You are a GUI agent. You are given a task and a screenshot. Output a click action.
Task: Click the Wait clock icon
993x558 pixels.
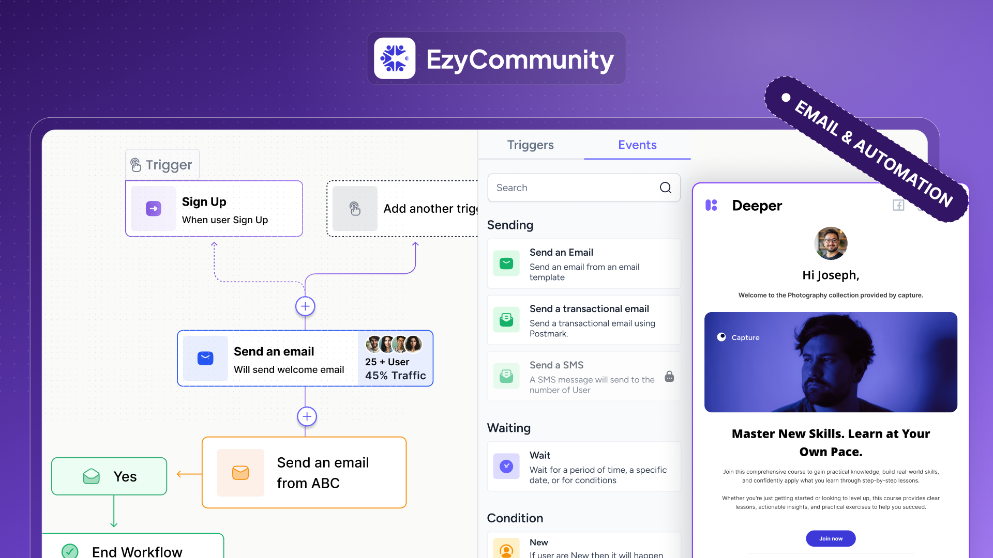pyautogui.click(x=506, y=467)
